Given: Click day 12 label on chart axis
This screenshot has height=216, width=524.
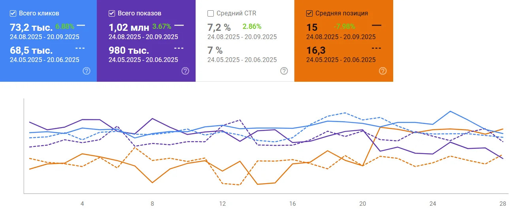Looking at the screenshot, I should 222,204.
